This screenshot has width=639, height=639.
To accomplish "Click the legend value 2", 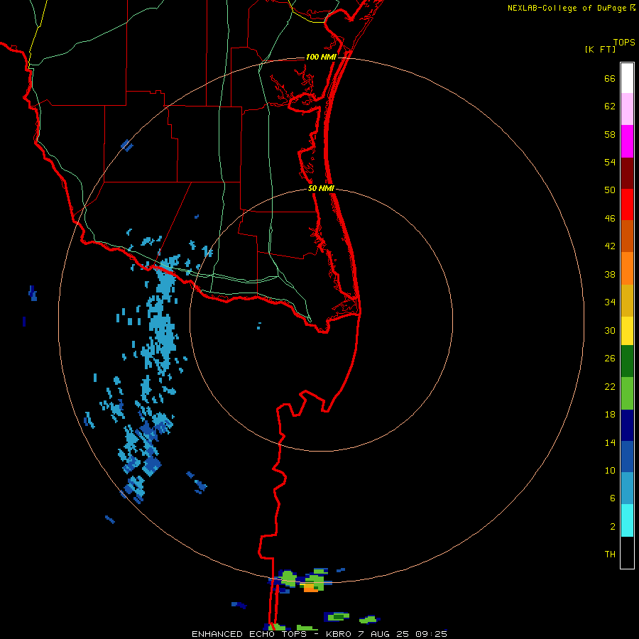I will coord(613,527).
